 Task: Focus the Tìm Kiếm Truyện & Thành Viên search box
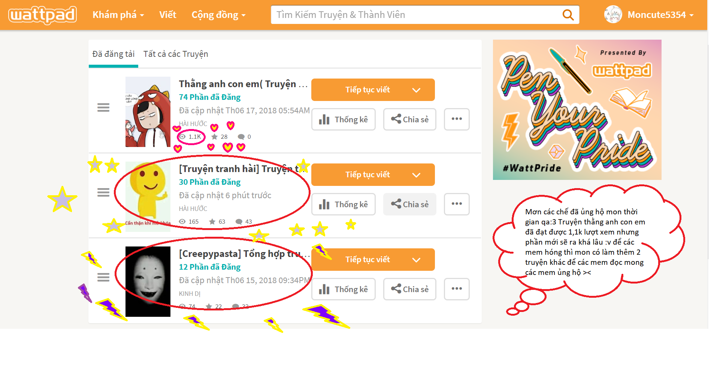point(416,15)
